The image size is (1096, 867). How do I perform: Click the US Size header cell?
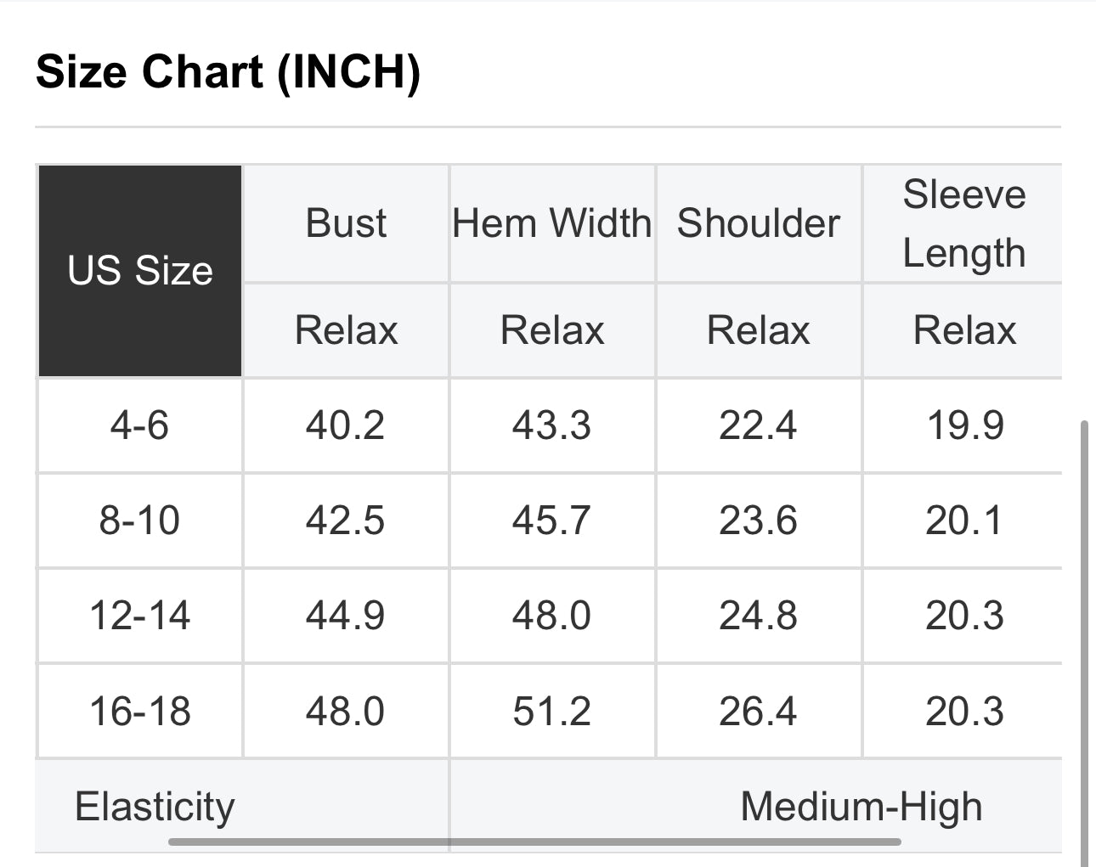pyautogui.click(x=140, y=271)
